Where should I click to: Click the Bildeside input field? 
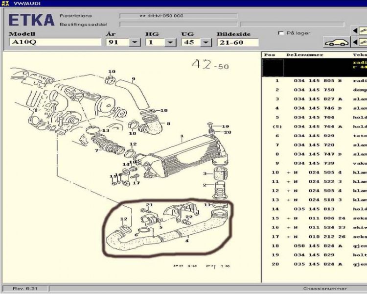pos(237,43)
